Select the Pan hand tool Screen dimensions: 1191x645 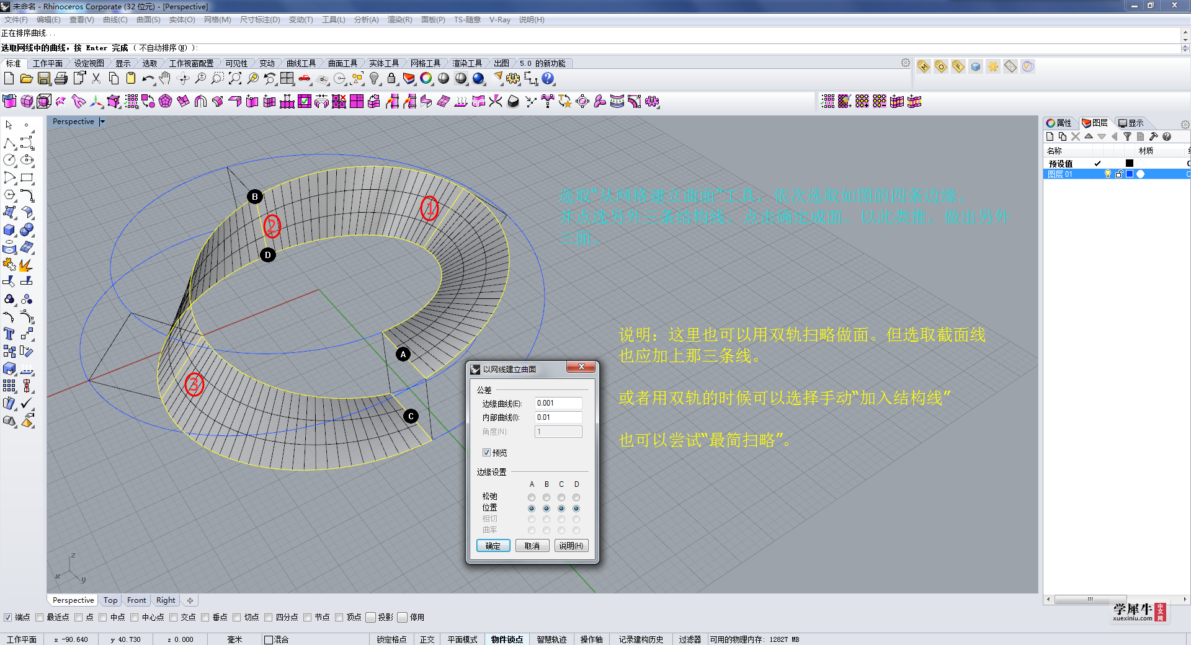point(165,79)
